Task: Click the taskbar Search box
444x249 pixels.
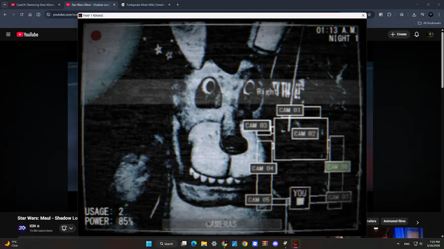Action: coord(167,244)
